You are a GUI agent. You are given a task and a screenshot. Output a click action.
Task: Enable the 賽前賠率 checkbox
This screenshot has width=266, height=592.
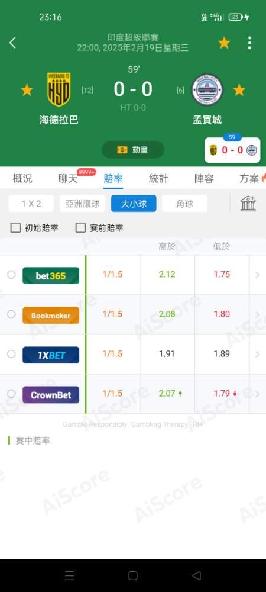point(80,228)
